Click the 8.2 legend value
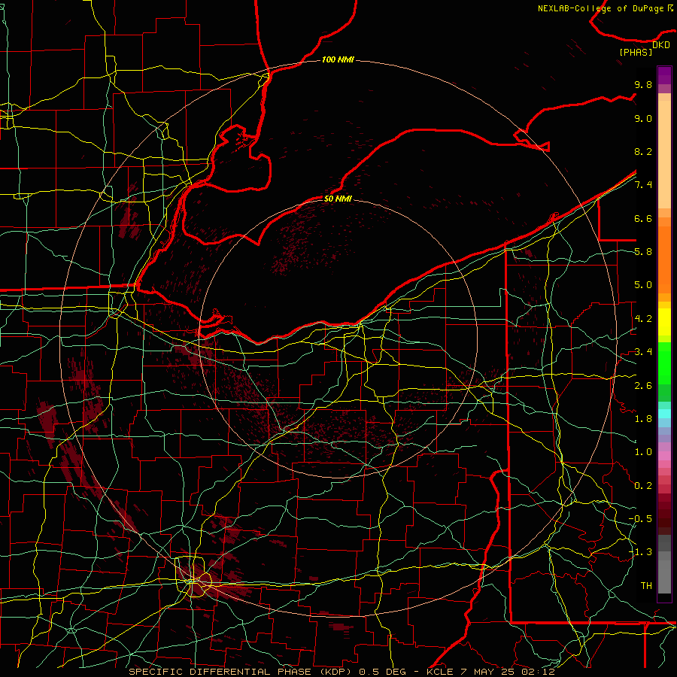677x677 pixels. click(x=643, y=151)
